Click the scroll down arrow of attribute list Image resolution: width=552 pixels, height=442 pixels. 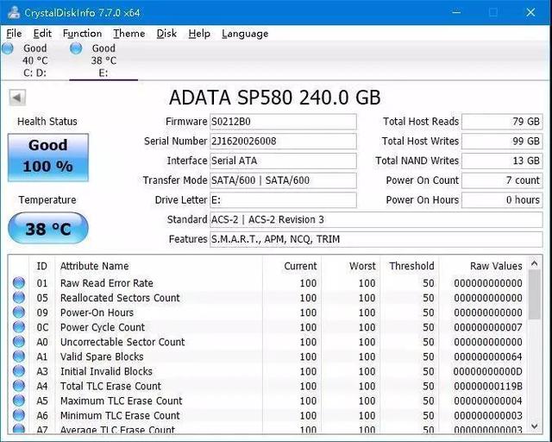coord(535,426)
